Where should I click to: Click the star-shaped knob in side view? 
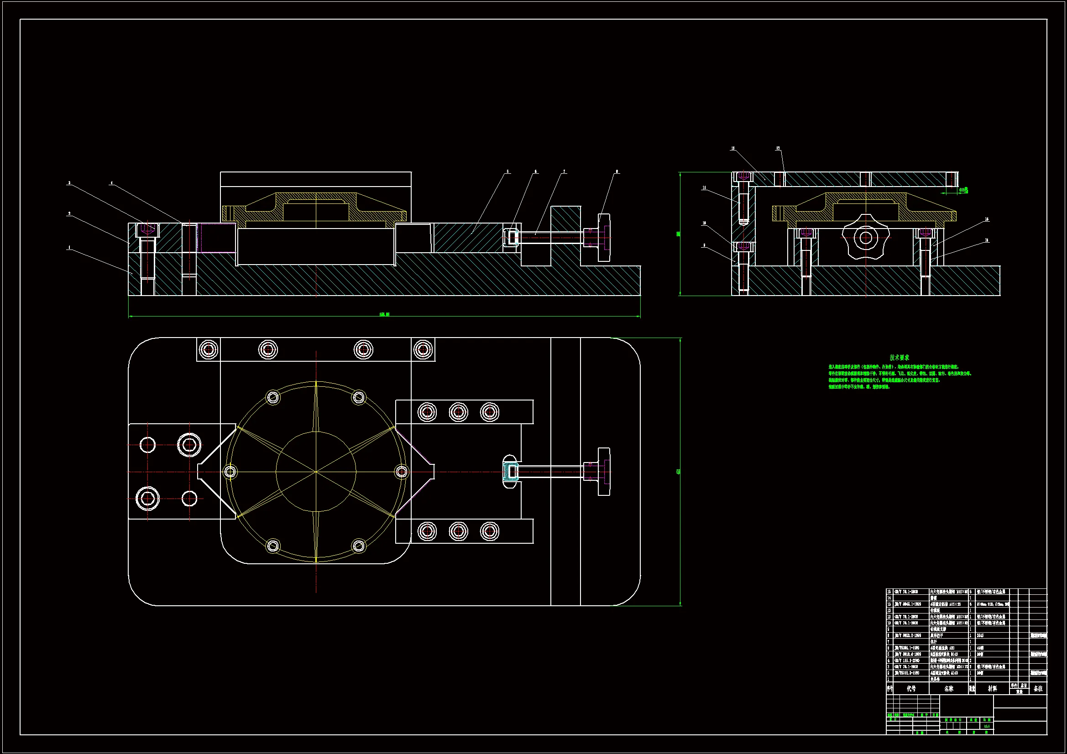point(865,238)
